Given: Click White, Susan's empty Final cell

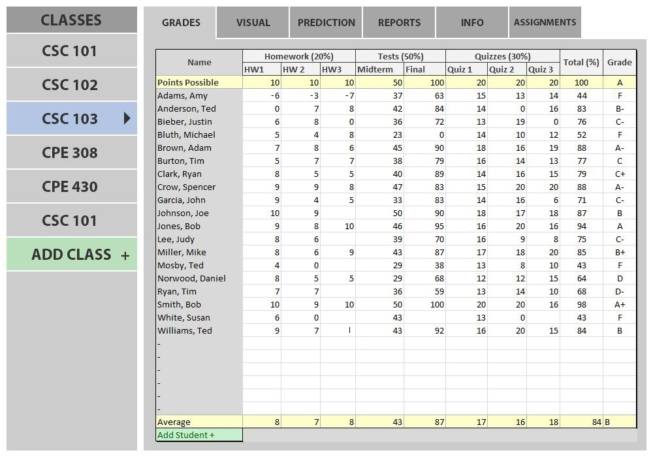Looking at the screenshot, I should (424, 317).
